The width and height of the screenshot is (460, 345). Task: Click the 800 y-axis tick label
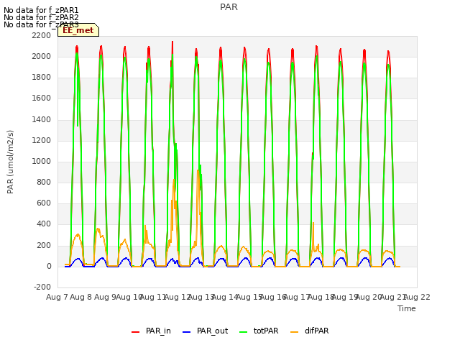point(44,183)
